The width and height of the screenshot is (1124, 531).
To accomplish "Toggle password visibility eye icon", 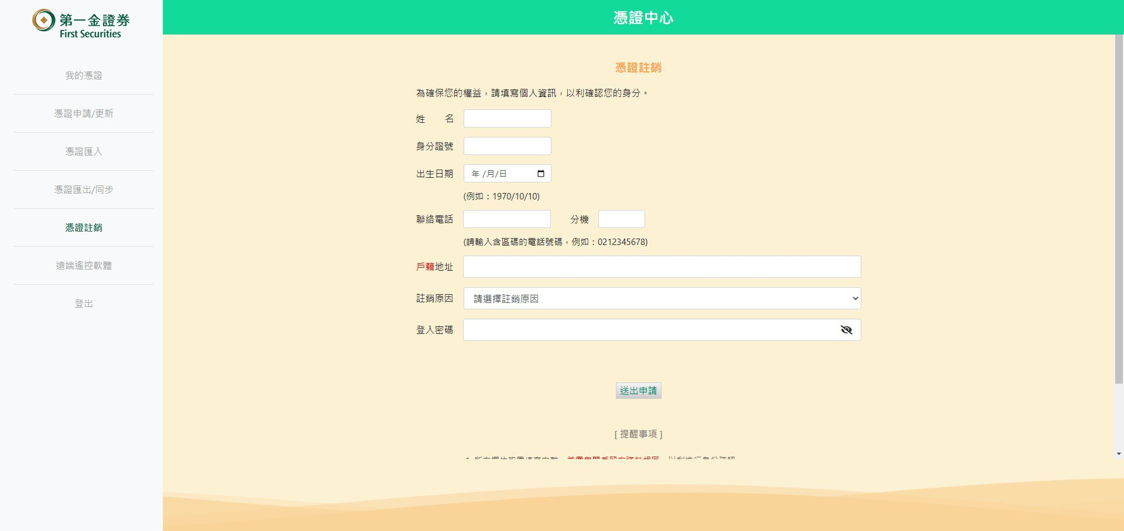I will (846, 330).
